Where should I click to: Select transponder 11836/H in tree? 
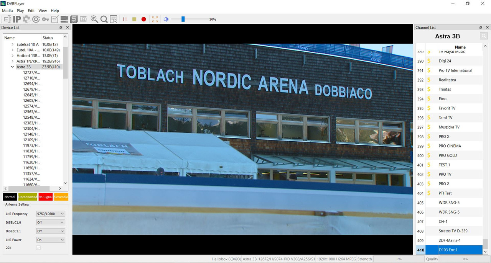pos(31,151)
